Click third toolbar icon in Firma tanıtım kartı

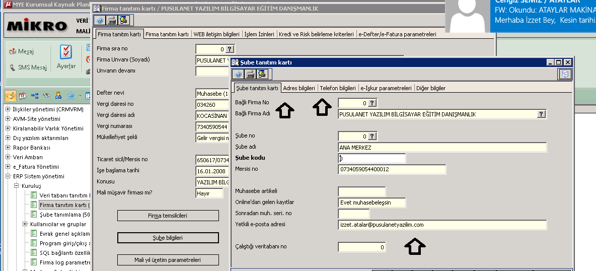(x=123, y=20)
